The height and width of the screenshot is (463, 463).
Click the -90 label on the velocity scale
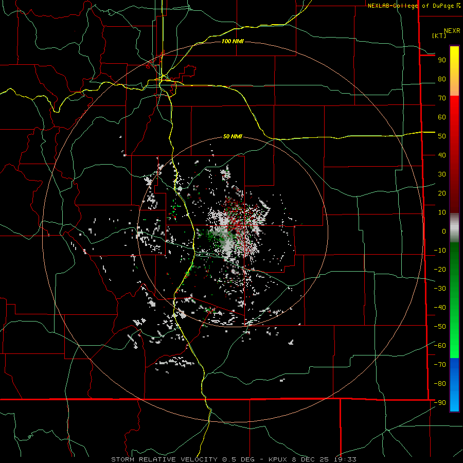point(440,403)
